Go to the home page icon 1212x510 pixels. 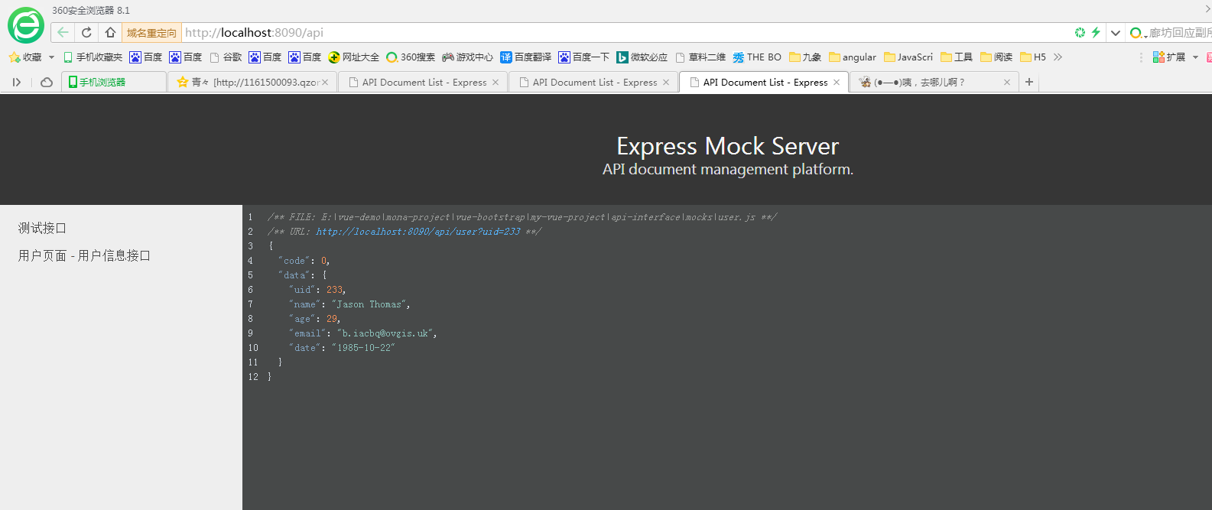point(110,32)
